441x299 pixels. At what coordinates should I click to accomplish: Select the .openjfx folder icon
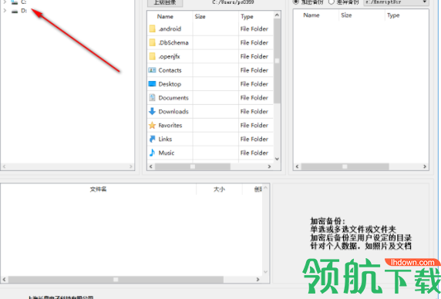coord(152,56)
